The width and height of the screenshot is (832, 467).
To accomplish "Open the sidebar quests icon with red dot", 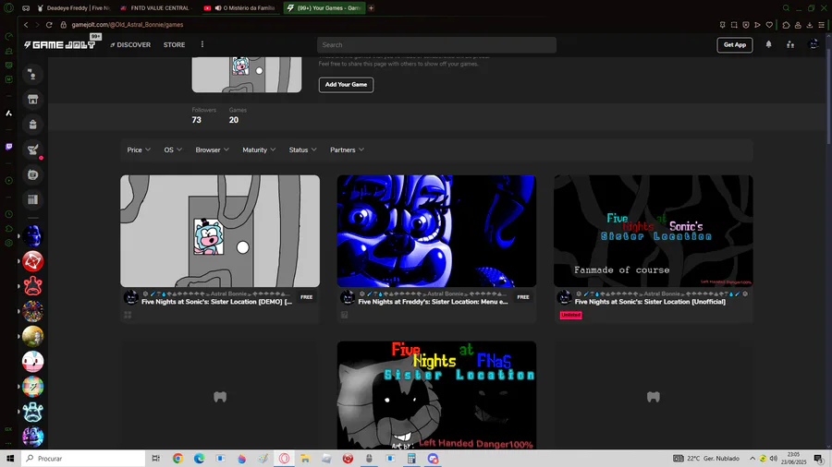I will pyautogui.click(x=33, y=150).
